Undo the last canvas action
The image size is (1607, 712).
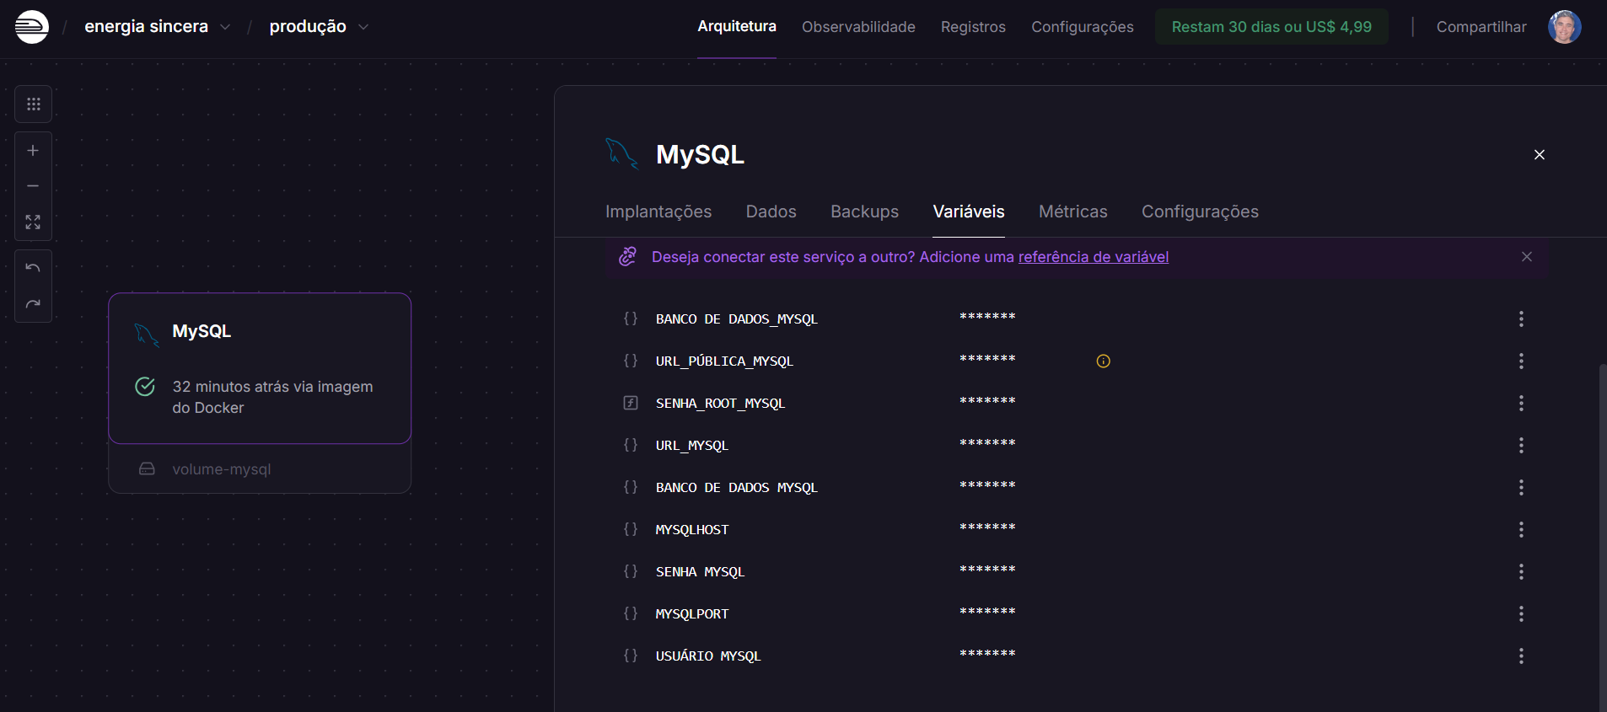(33, 268)
